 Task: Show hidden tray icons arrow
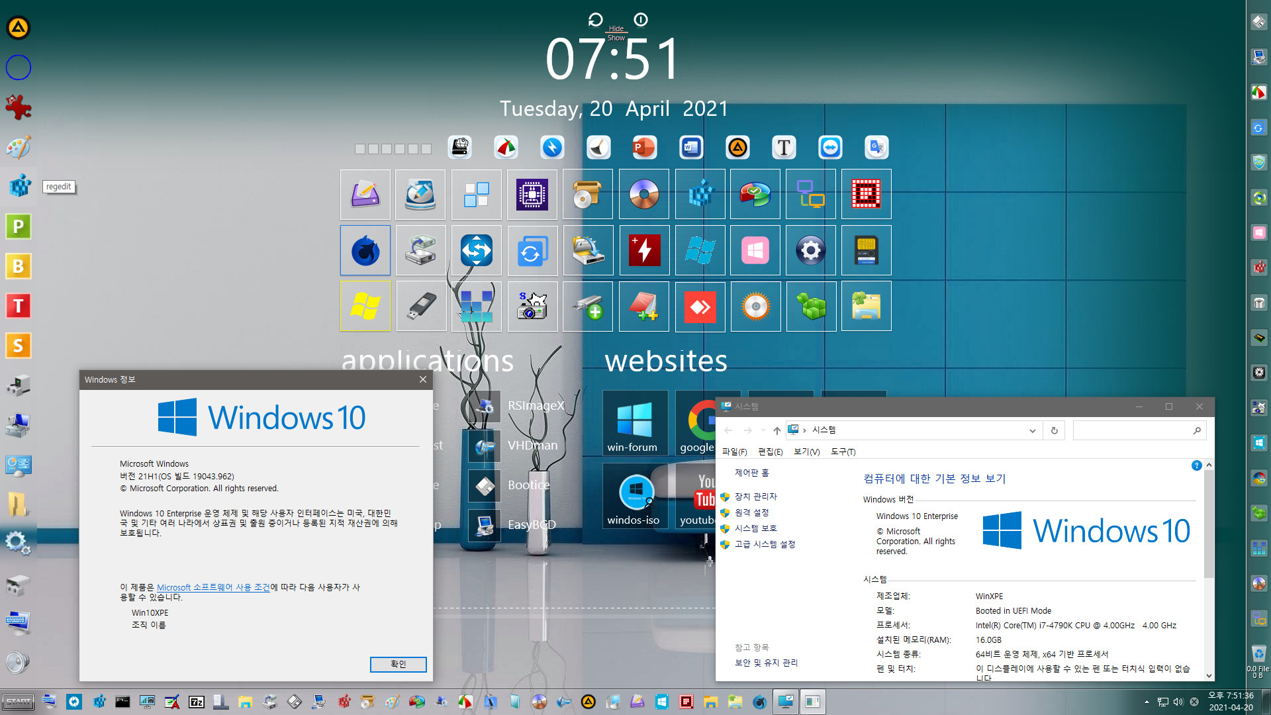(x=1147, y=702)
